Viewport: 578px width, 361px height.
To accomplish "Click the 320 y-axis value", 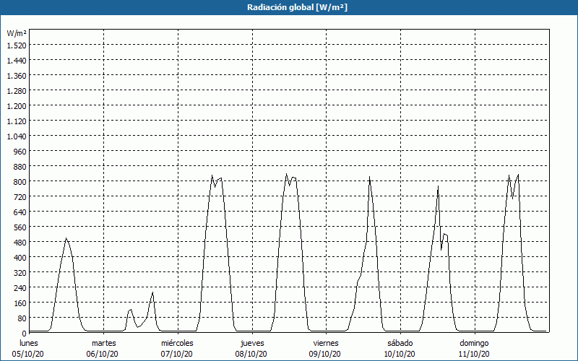I will click(x=20, y=273).
